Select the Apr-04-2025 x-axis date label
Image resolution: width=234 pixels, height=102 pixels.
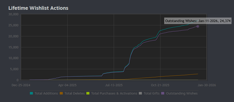67,85
